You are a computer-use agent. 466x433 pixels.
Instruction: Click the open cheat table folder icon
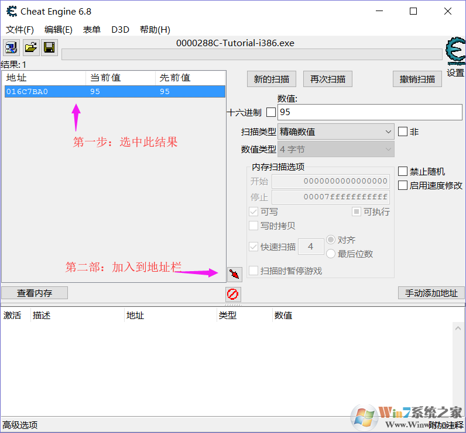pos(30,47)
